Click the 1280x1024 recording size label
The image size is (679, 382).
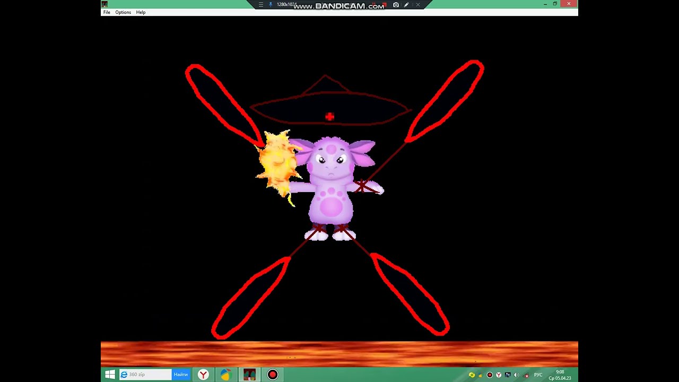286,5
